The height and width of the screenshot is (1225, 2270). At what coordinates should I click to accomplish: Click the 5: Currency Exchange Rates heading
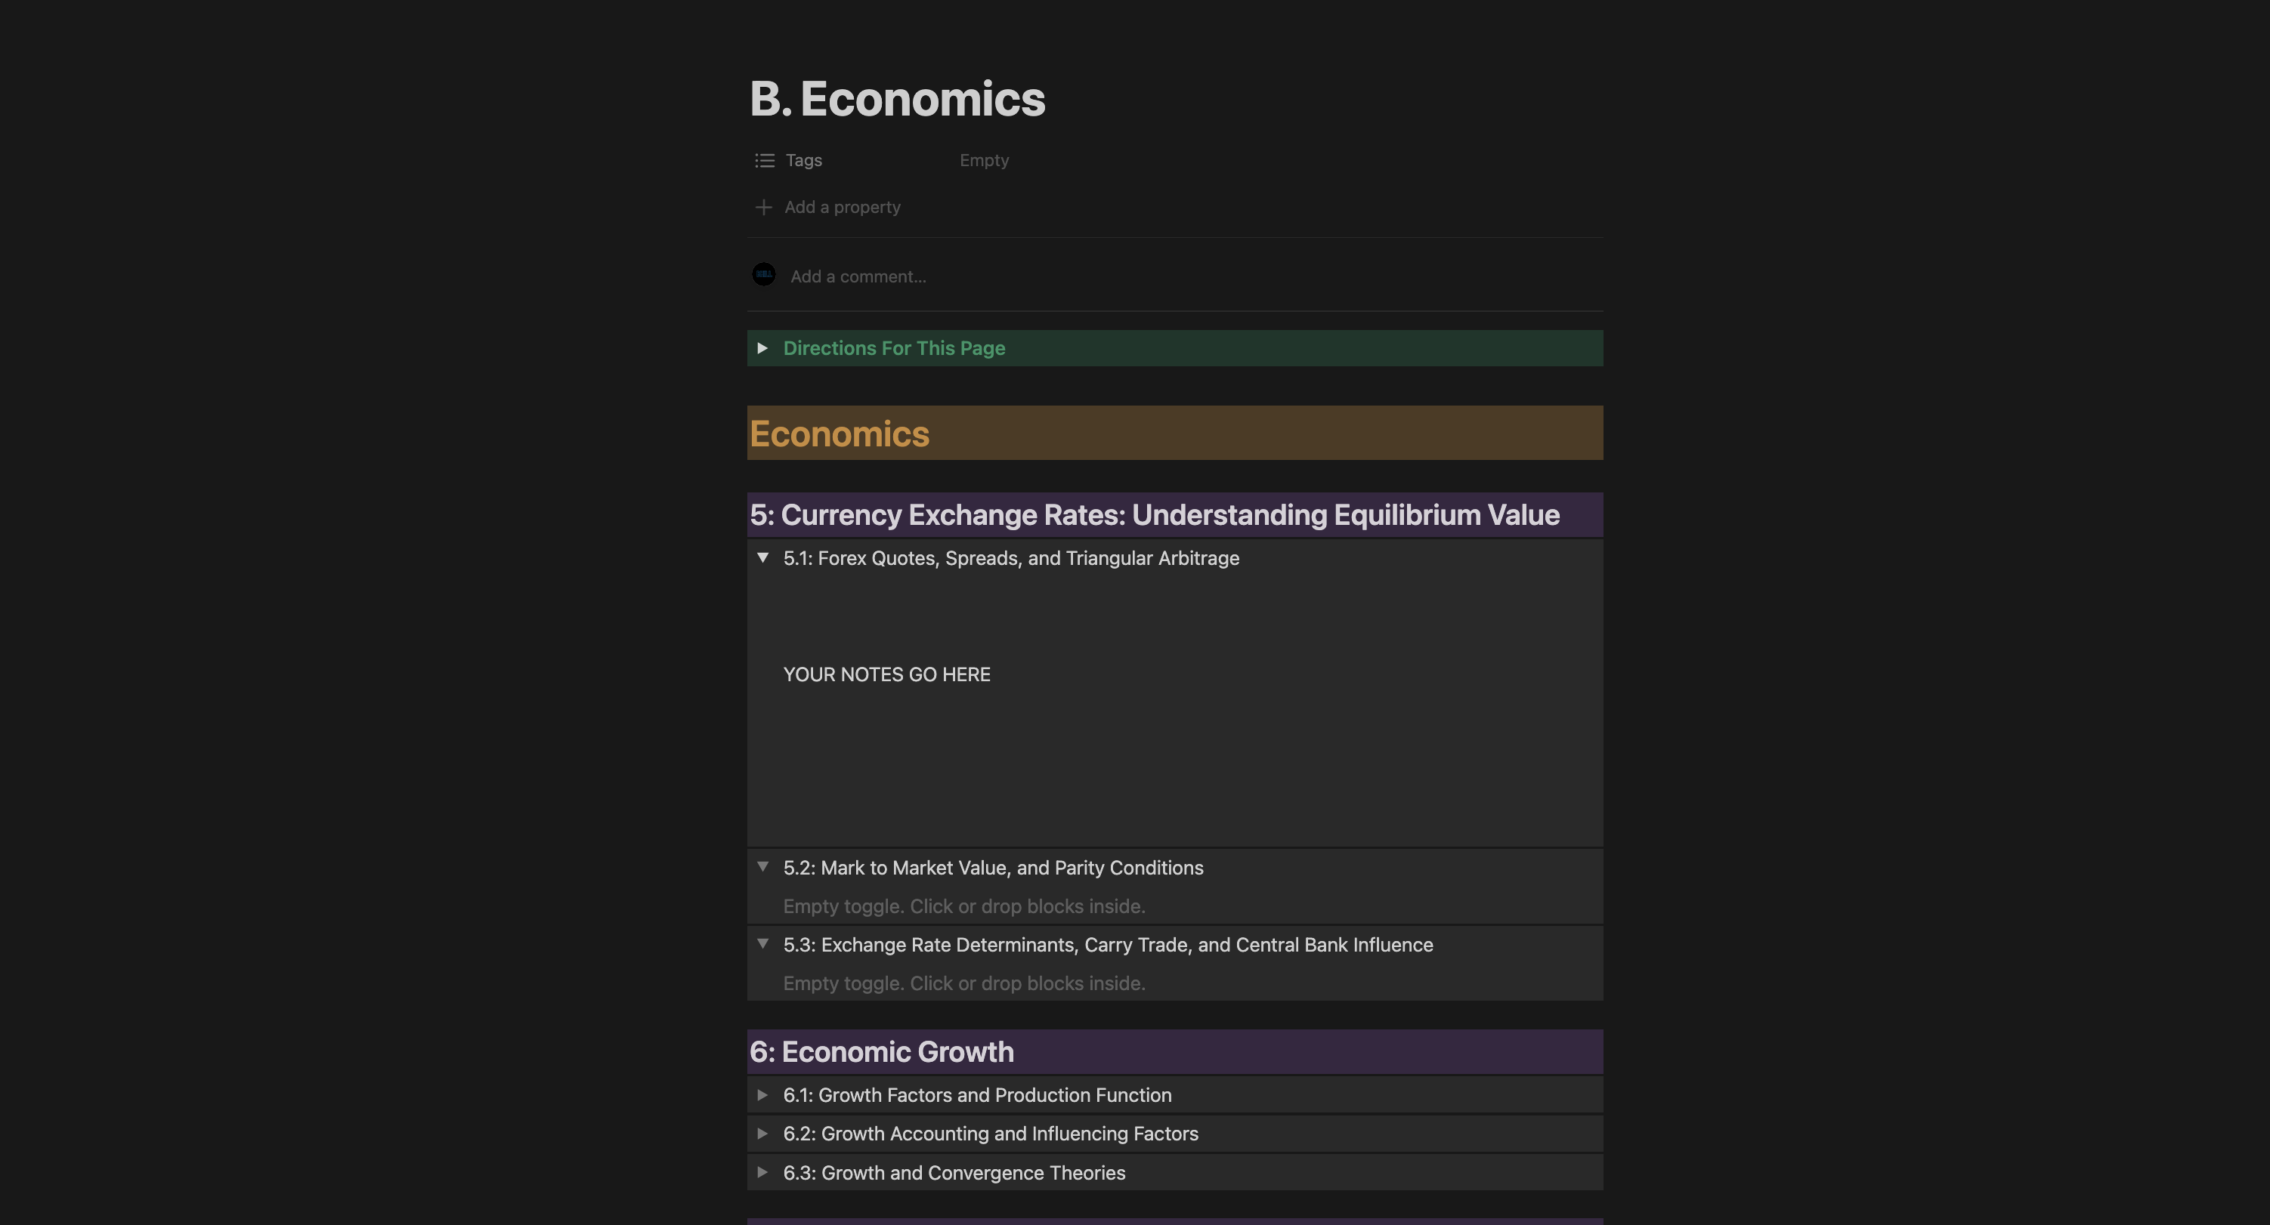click(1155, 515)
